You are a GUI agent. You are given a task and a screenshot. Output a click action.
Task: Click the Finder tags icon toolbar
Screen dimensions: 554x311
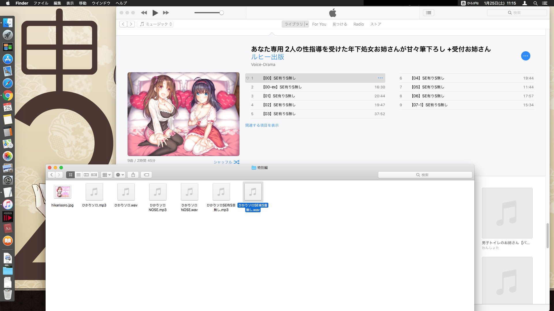[146, 175]
